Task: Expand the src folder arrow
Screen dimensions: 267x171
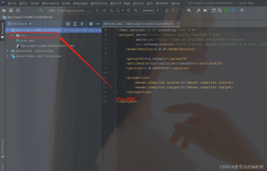Action: 12,35
